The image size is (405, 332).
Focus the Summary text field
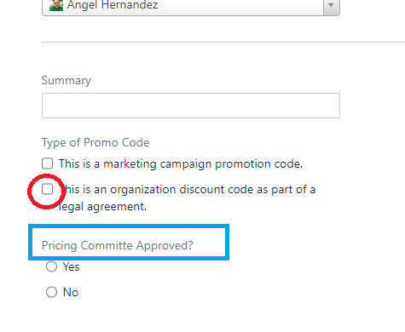[x=191, y=106]
